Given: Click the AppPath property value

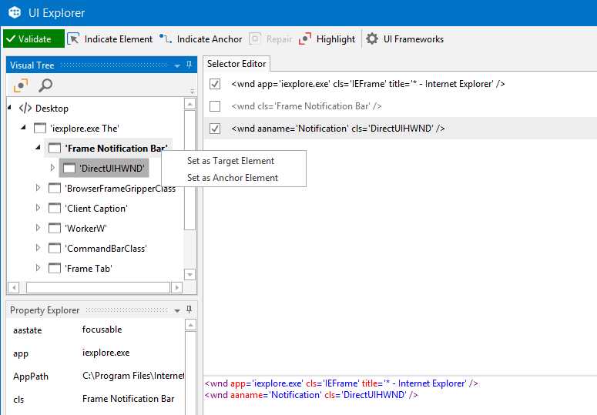Looking at the screenshot, I should tap(133, 376).
